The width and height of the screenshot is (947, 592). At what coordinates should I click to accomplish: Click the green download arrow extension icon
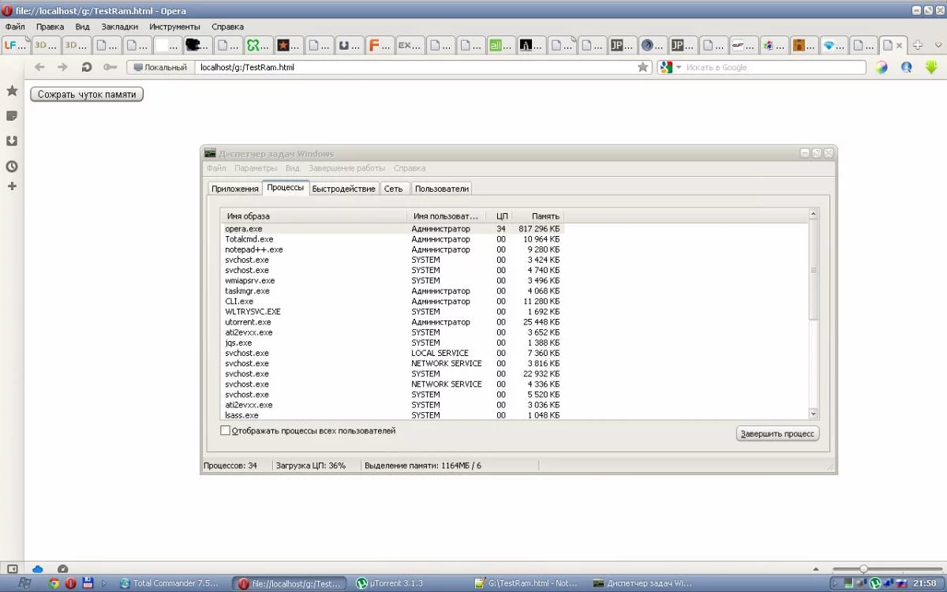[931, 68]
